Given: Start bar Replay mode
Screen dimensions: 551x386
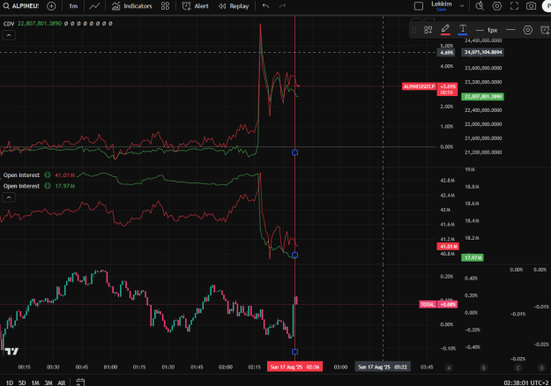Looking at the screenshot, I should 234,6.
